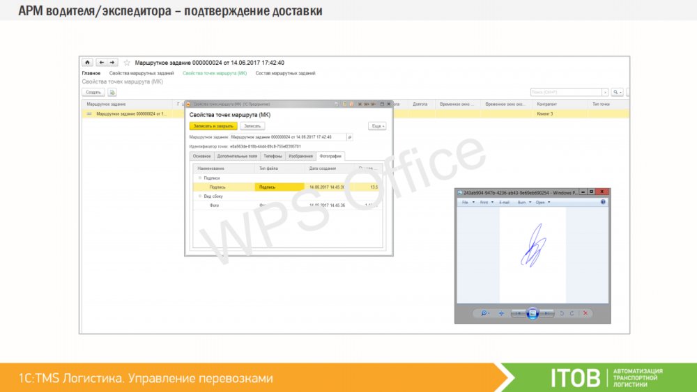This screenshot has width=697, height=392.
Task: Go forward with the right arrow button
Action: coord(113,63)
